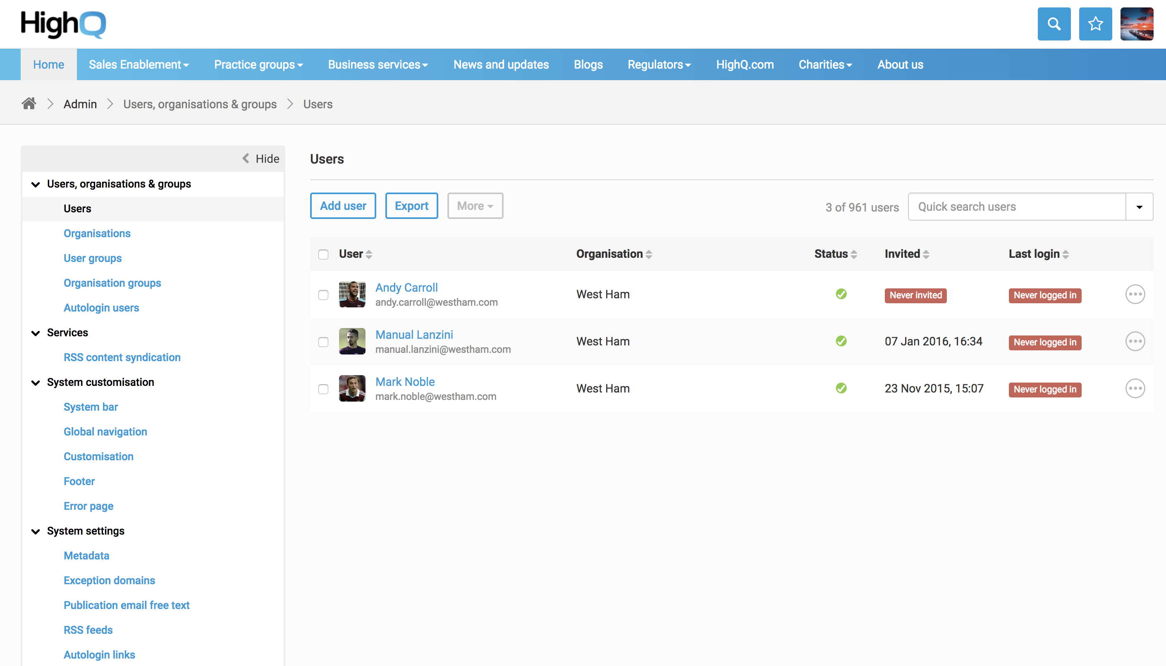The height and width of the screenshot is (666, 1166).
Task: Open Autologin users in sidebar
Action: (x=101, y=308)
